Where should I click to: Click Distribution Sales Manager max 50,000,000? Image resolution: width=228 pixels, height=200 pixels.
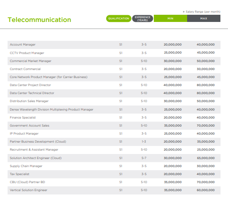click(206, 101)
